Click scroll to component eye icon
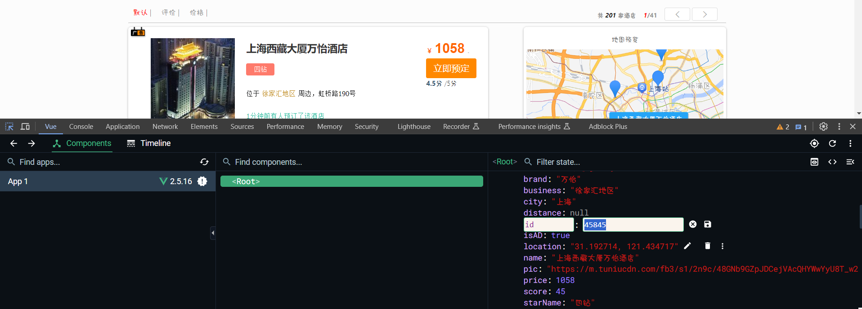The height and width of the screenshot is (309, 862). tap(814, 162)
